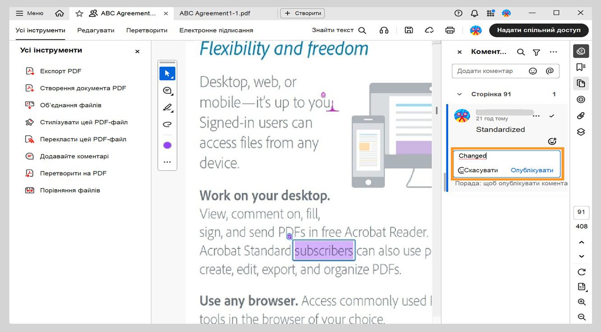Screen dimensions: 601x332
Task: Click the reply text field containing Changed
Action: coord(507,156)
